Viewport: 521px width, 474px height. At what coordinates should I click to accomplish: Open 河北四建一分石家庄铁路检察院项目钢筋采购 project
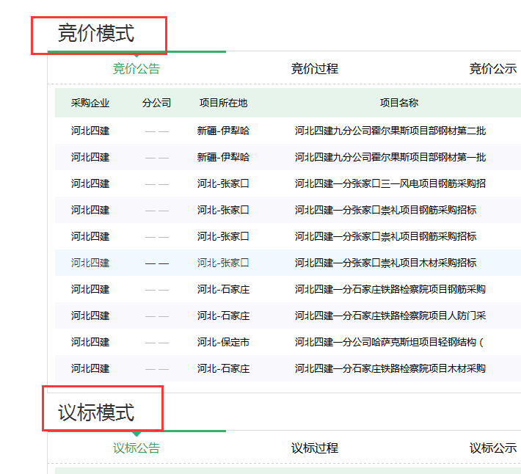tap(390, 289)
